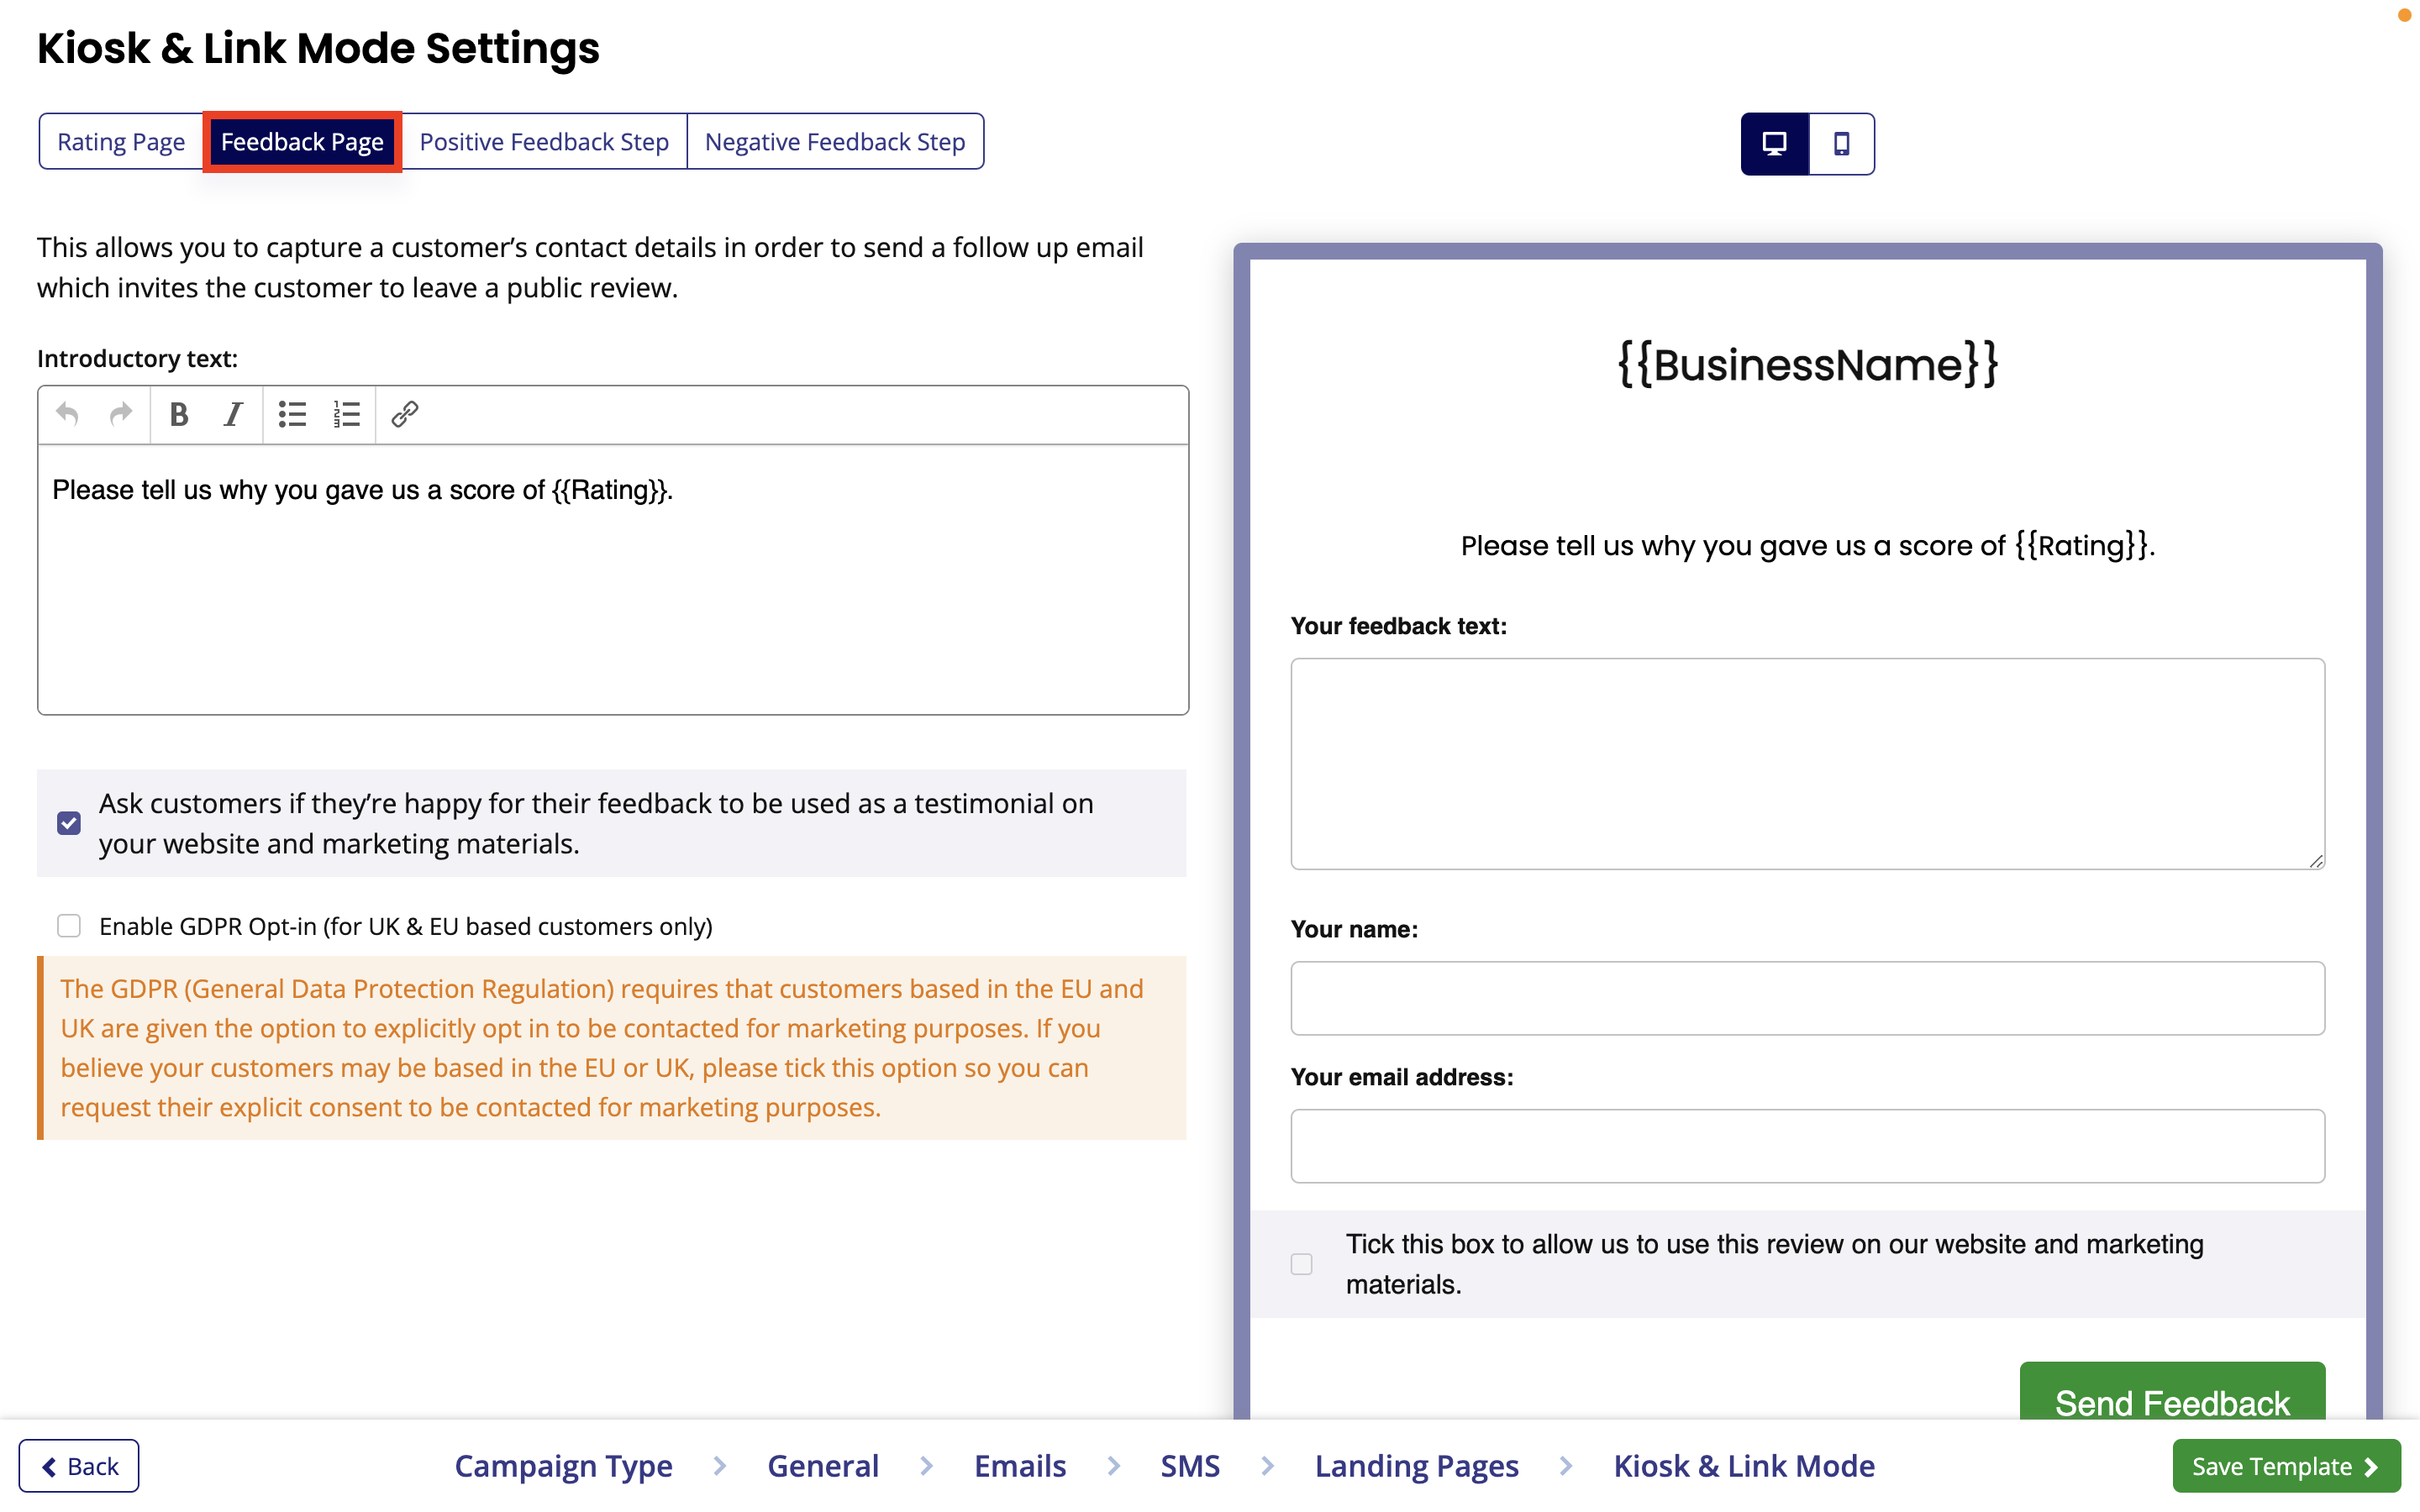The image size is (2420, 1512).
Task: Enable GDPR Opt-in checkbox
Action: [69, 926]
